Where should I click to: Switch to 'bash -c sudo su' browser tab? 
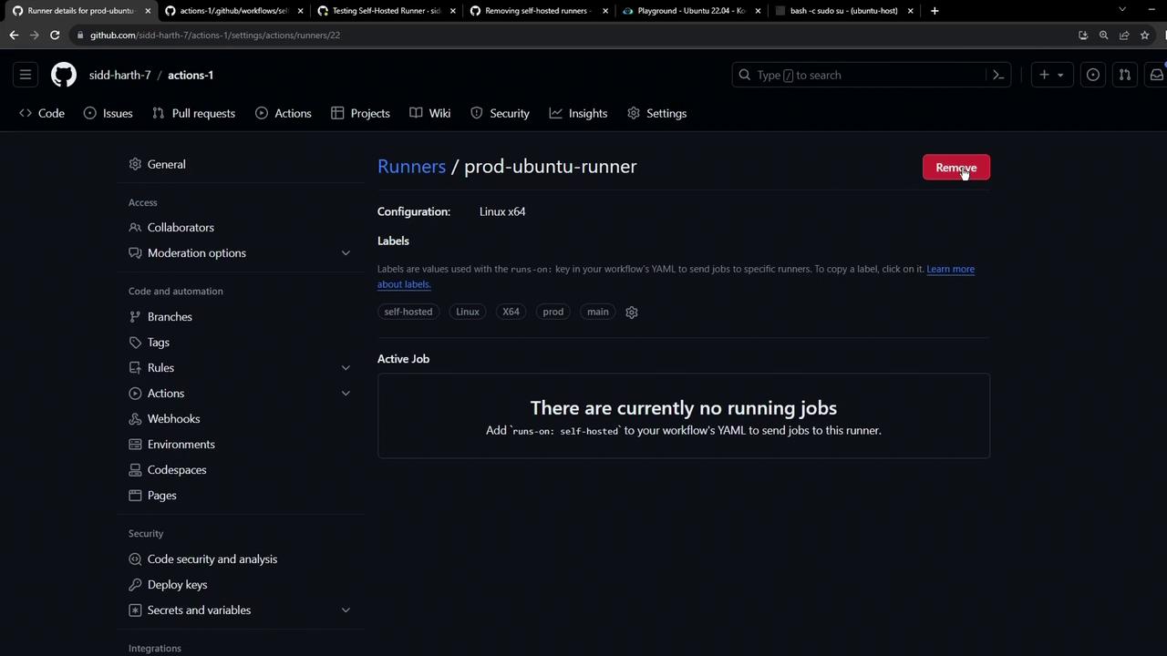point(843,11)
